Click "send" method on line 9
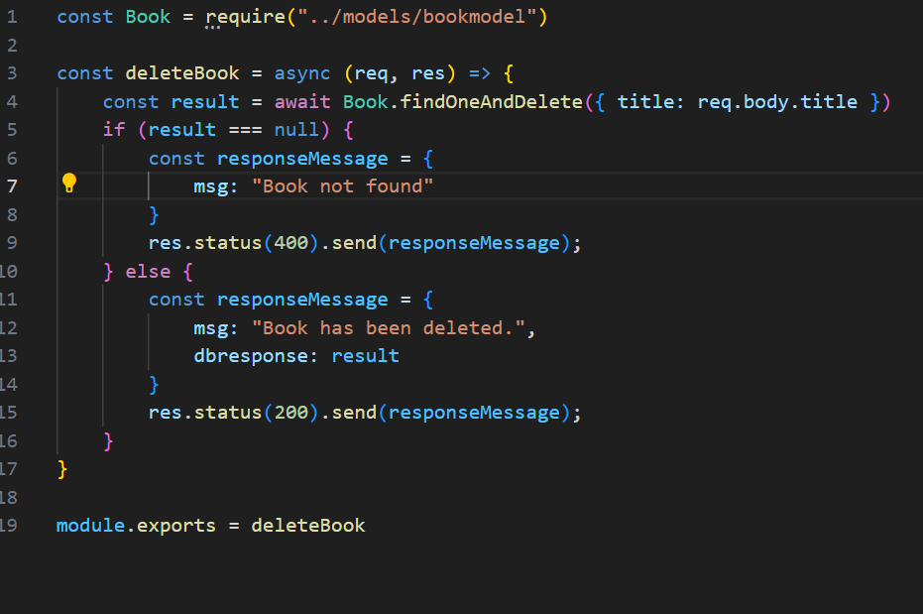The height and width of the screenshot is (614, 923). (x=354, y=243)
